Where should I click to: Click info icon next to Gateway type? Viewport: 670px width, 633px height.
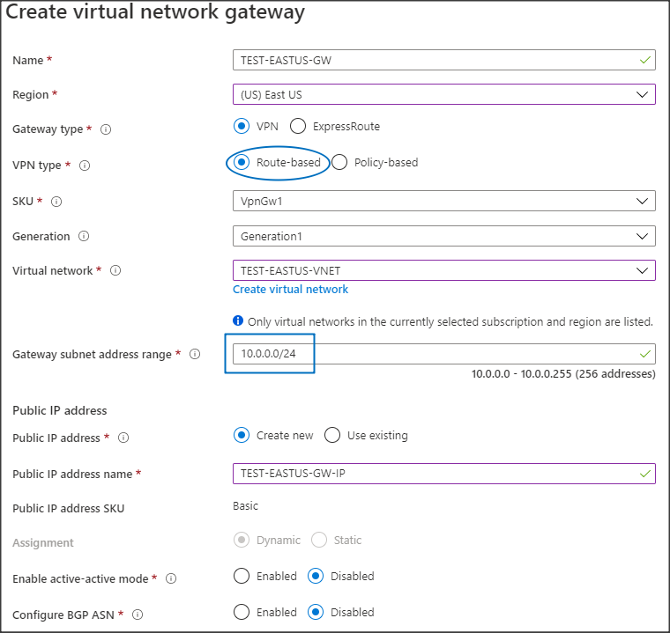click(x=106, y=129)
